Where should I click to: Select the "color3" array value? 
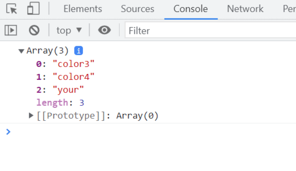(74, 64)
